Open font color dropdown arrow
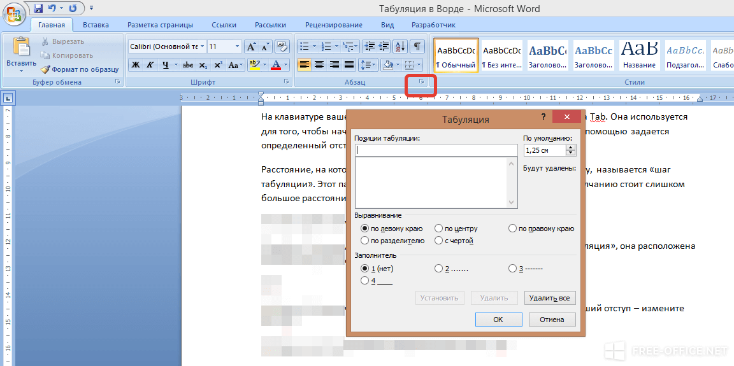Viewport: 734px width, 366px height. [285, 64]
